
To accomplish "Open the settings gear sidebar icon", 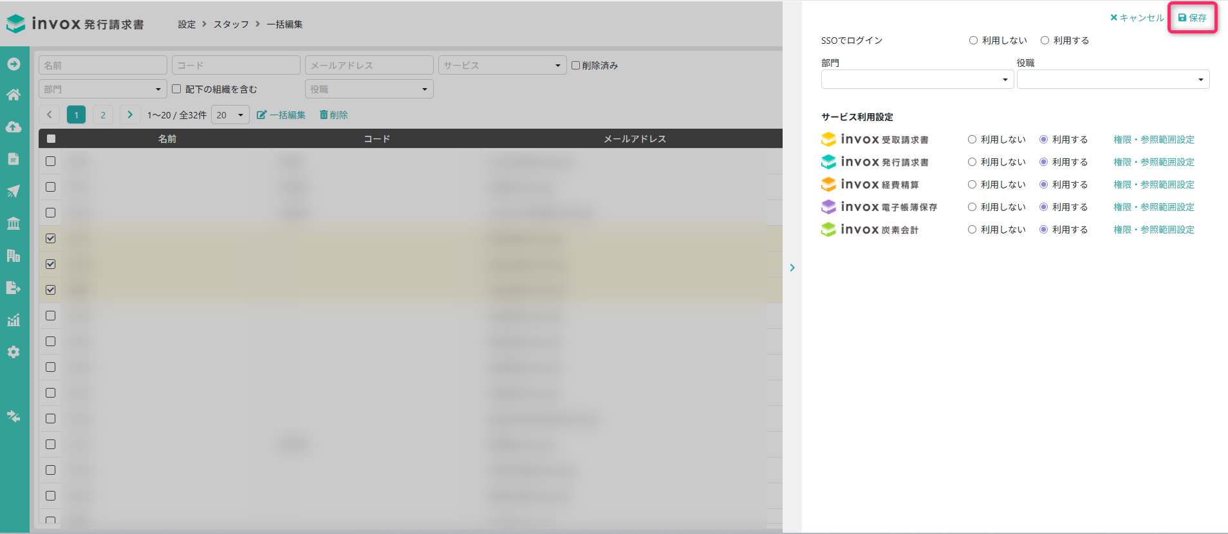I will click(x=14, y=352).
